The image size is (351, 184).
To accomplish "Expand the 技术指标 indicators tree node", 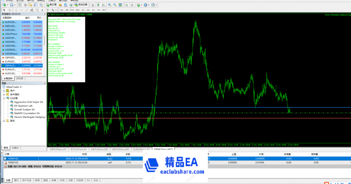I will coord(4,94).
